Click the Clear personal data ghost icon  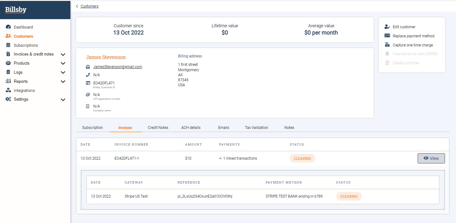coord(387,54)
